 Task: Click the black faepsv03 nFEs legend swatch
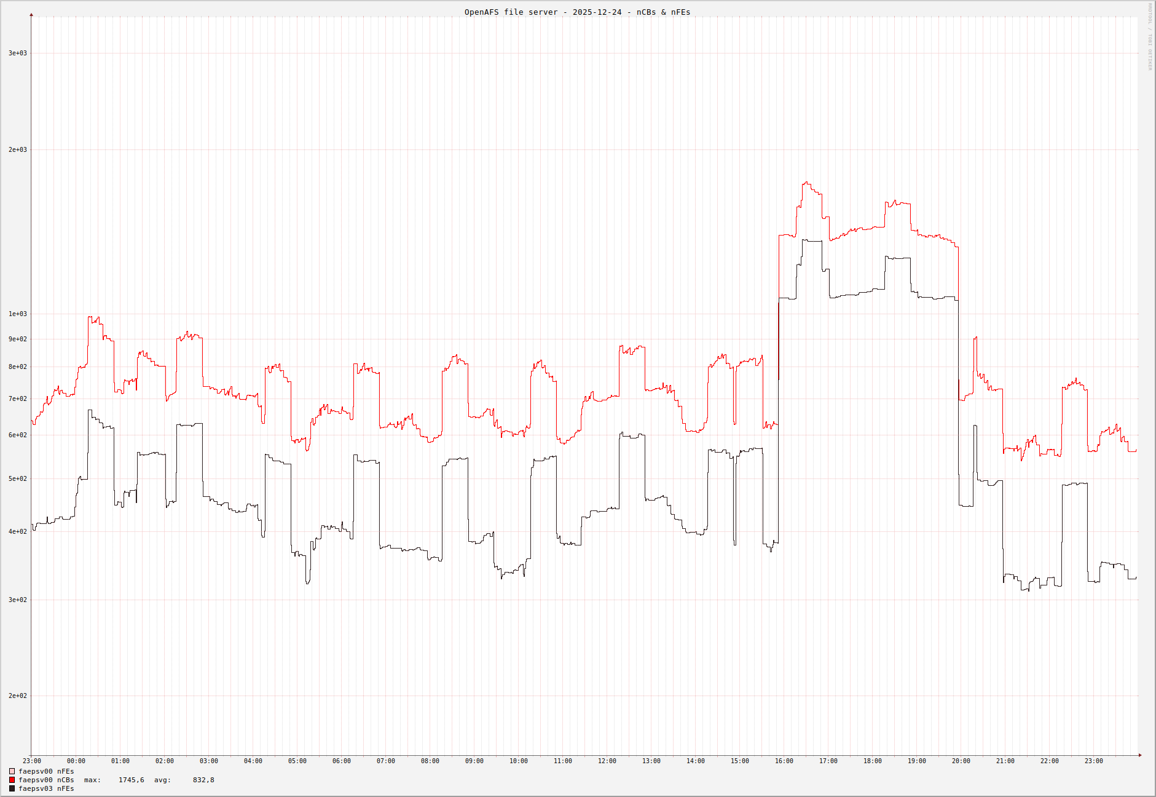pyautogui.click(x=12, y=788)
